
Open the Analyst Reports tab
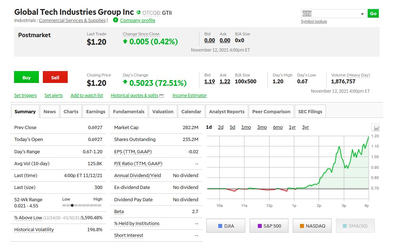(x=227, y=111)
